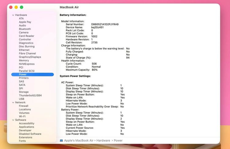Click the yellow minimize window button

click(16, 7)
